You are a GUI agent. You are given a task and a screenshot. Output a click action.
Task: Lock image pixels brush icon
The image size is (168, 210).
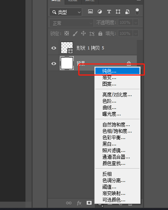(x=75, y=33)
